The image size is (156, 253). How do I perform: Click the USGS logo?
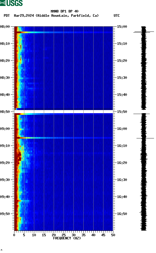pyautogui.click(x=11, y=3)
